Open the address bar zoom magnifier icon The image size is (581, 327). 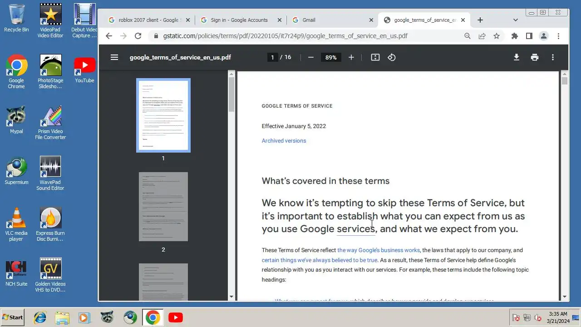[x=468, y=36]
